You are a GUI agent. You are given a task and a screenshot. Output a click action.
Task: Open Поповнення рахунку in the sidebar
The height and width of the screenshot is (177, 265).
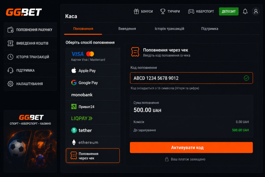click(30, 30)
